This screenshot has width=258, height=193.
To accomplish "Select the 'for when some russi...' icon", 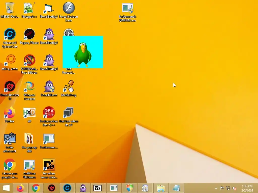I will [x=49, y=169].
